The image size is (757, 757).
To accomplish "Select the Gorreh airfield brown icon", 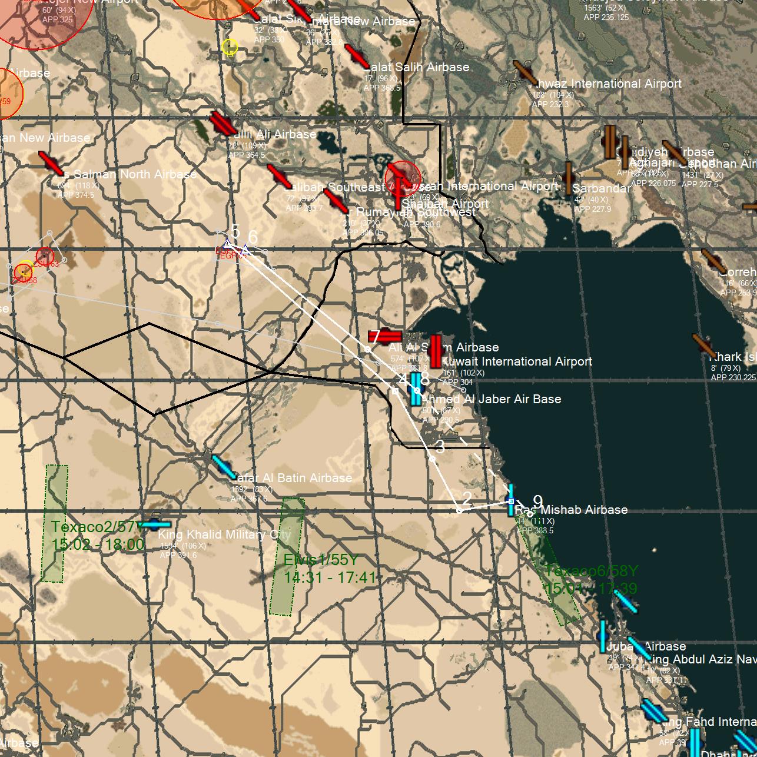I will coord(713,261).
